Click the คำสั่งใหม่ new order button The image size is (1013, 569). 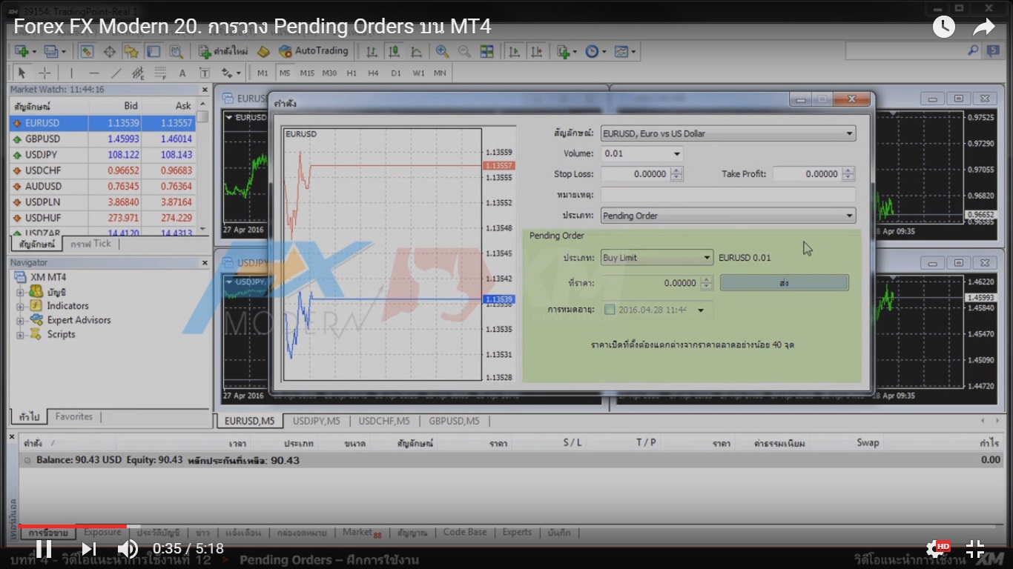point(223,51)
